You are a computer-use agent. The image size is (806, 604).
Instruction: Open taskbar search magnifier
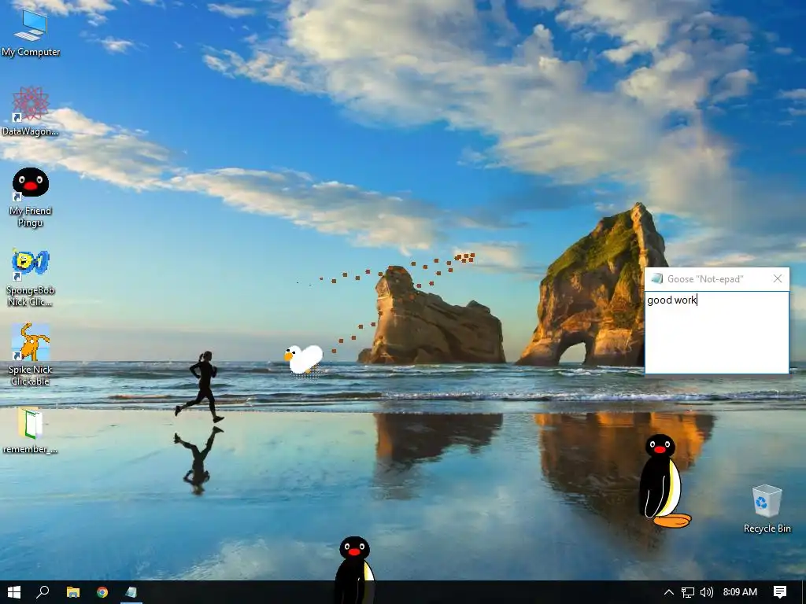tap(43, 592)
